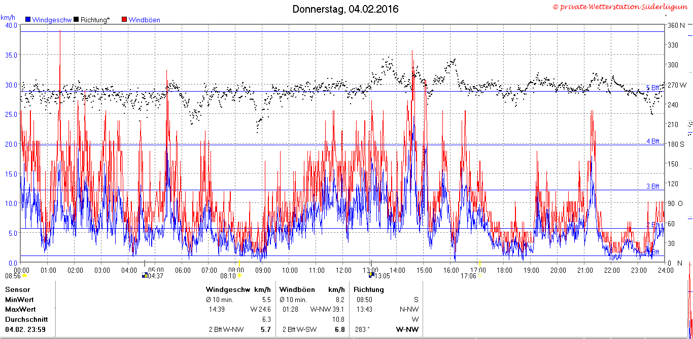Select the Windböen legend label
The width and height of the screenshot is (693, 339).
(x=145, y=20)
